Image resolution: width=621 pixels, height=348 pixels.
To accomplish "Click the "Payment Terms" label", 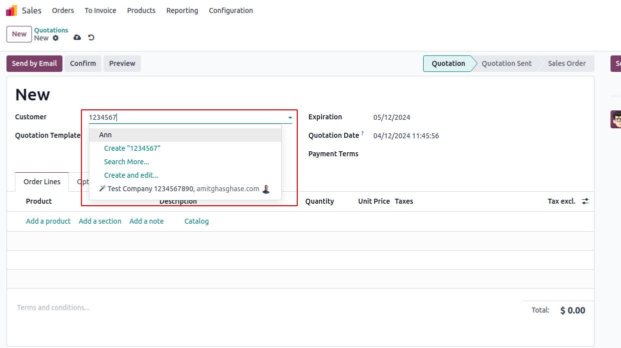I will (x=333, y=154).
